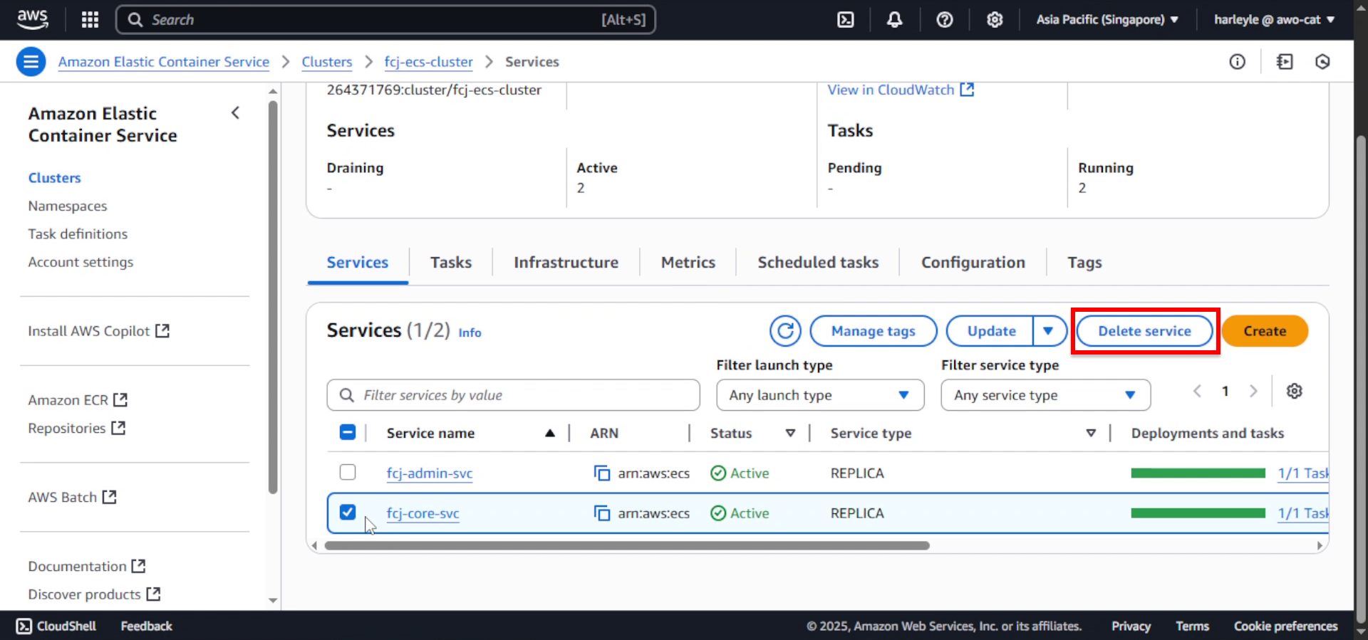The height and width of the screenshot is (640, 1368).
Task: Open the Info link beside Services
Action: (470, 332)
